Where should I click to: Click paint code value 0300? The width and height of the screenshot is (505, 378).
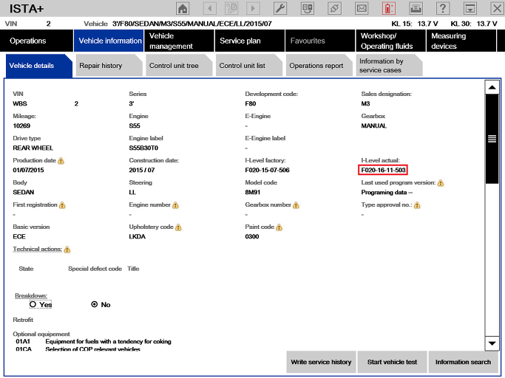click(252, 237)
